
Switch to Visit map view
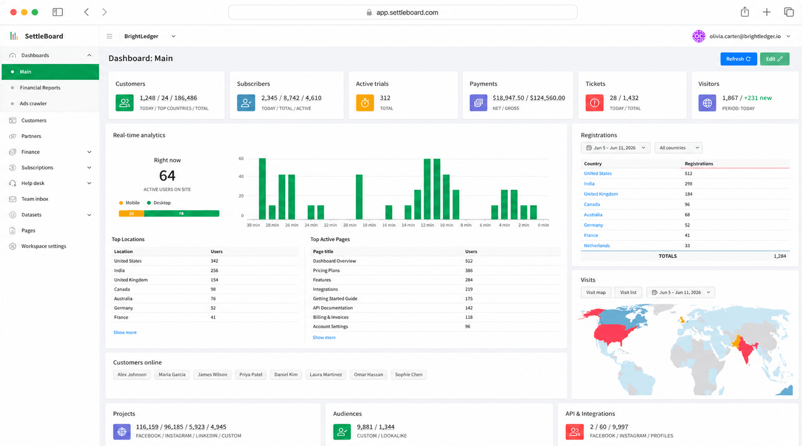pos(596,292)
